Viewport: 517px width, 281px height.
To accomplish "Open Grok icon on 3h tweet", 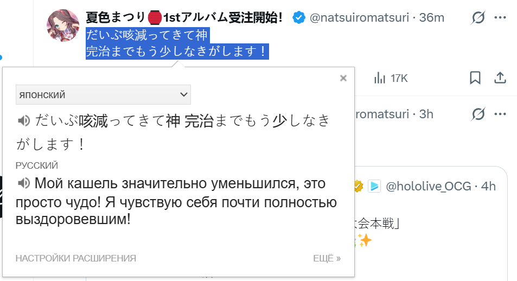I will coord(478,114).
